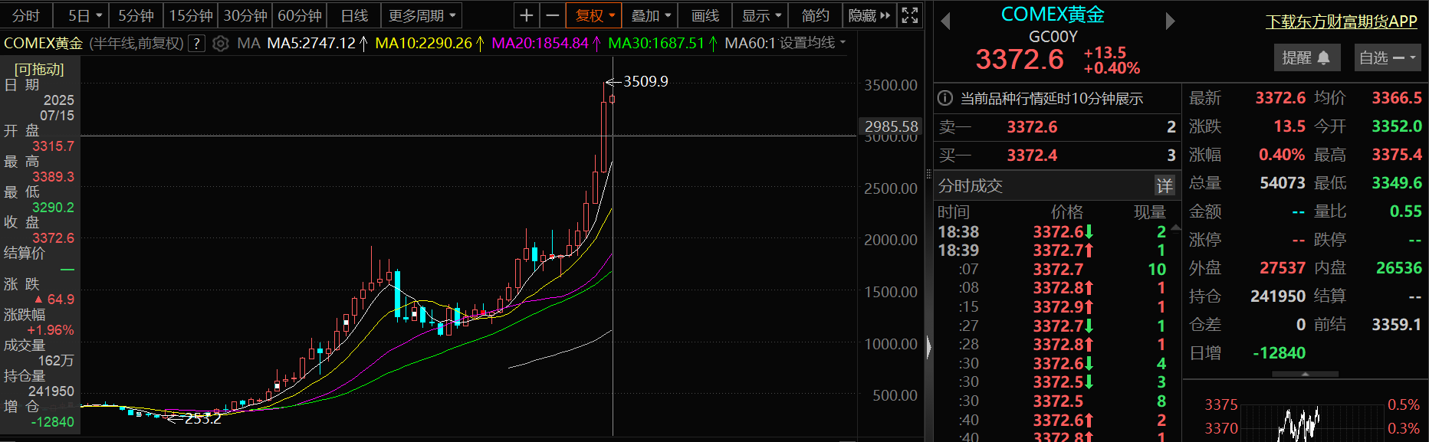Toggle the 简约 simple mode
Screen dimensions: 1429x442
[x=815, y=15]
